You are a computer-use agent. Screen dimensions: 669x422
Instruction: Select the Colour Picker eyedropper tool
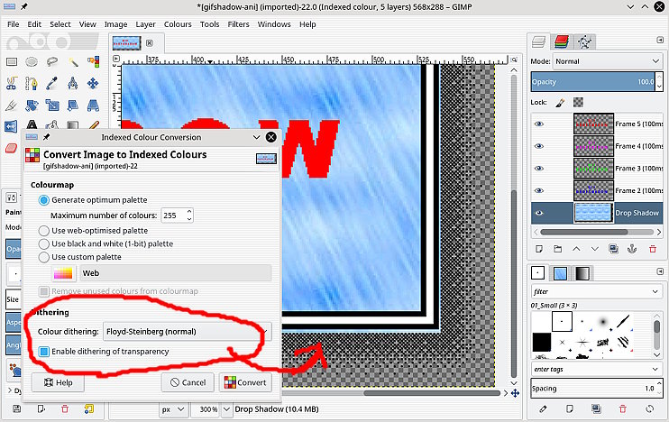[x=52, y=83]
